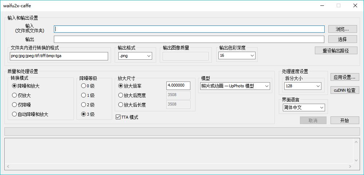The width and height of the screenshot is (364, 175).
Task: Focus the 输入 path field
Action: point(189,29)
